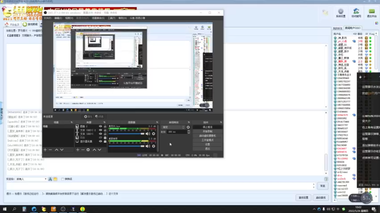
Task: Mute the 麦克风/Aux speaker icon in mixer
Action: coord(148,133)
